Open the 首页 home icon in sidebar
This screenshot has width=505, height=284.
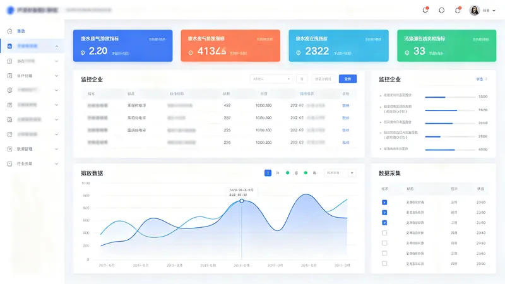9,31
